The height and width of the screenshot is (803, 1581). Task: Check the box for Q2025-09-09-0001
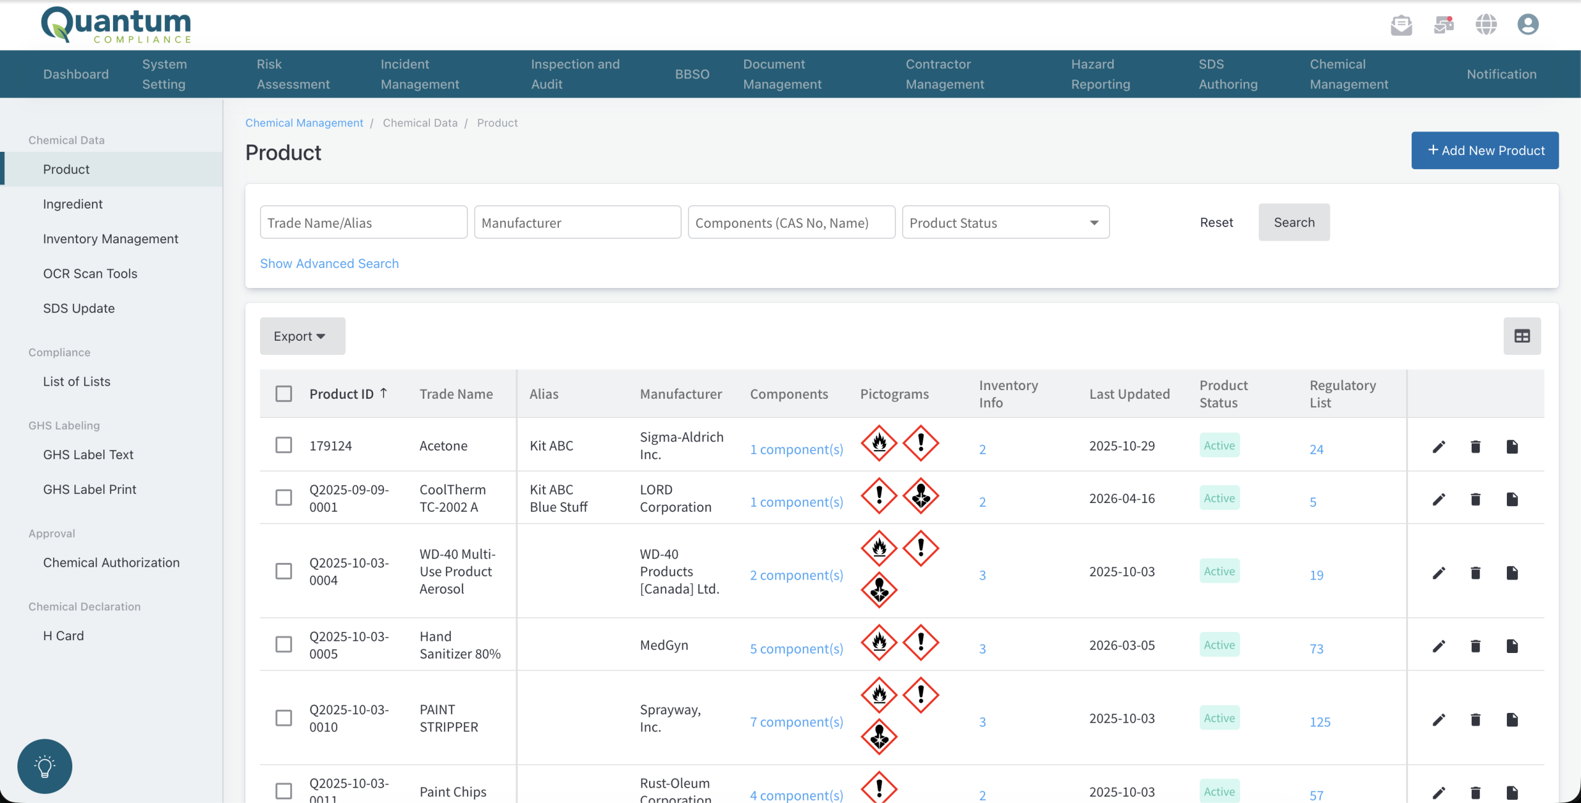coord(283,497)
